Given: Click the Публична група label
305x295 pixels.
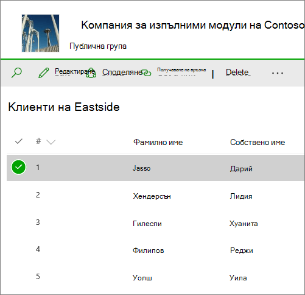Looking at the screenshot, I should pyautogui.click(x=98, y=46).
